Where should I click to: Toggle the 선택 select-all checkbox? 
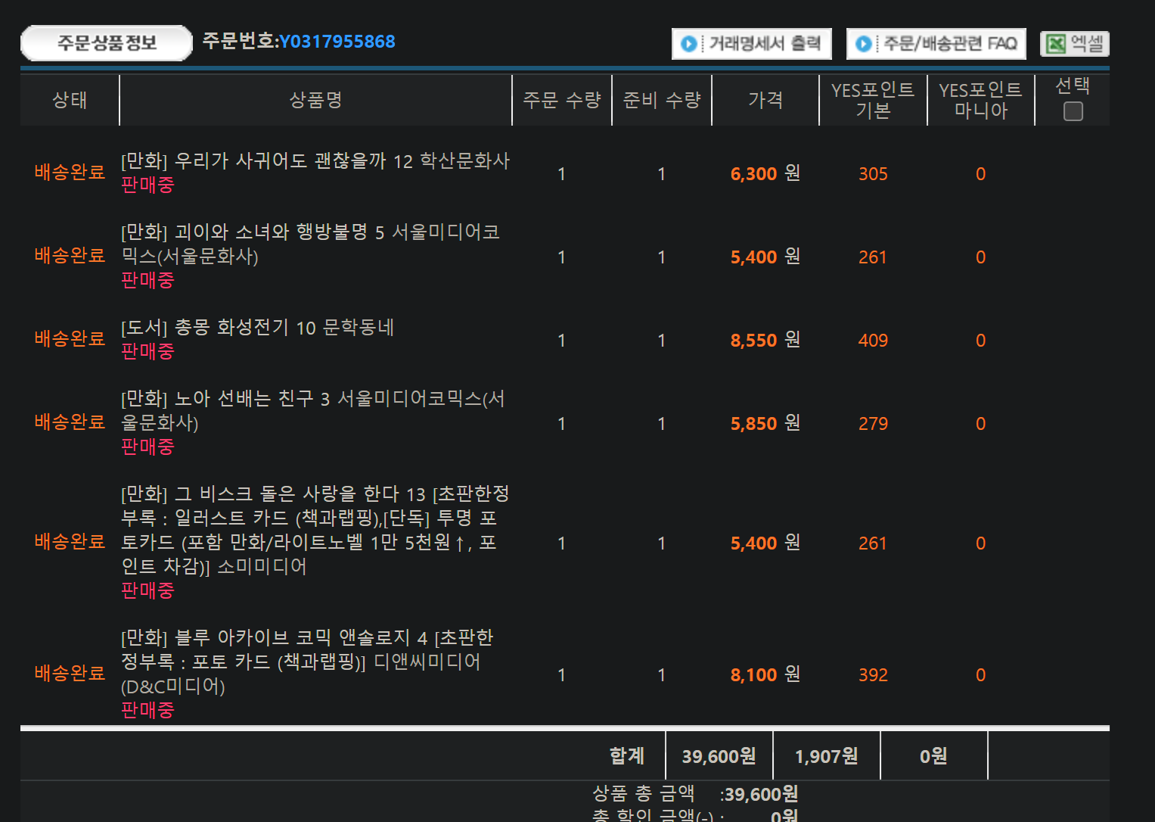coord(1073,111)
